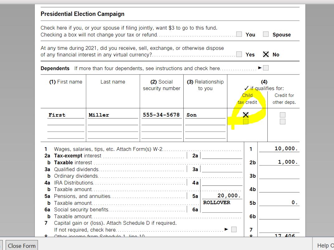This screenshot has height=250, width=334.
Task: Uncheck Child tax credit box for Son
Action: [x=246, y=115]
